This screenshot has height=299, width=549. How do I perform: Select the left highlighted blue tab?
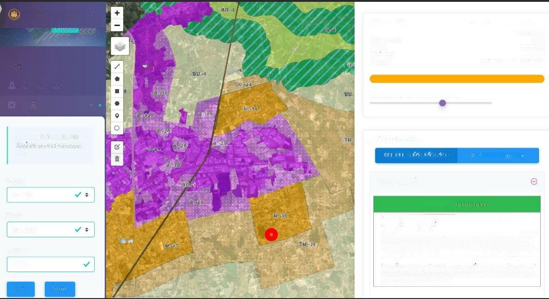[416, 155]
